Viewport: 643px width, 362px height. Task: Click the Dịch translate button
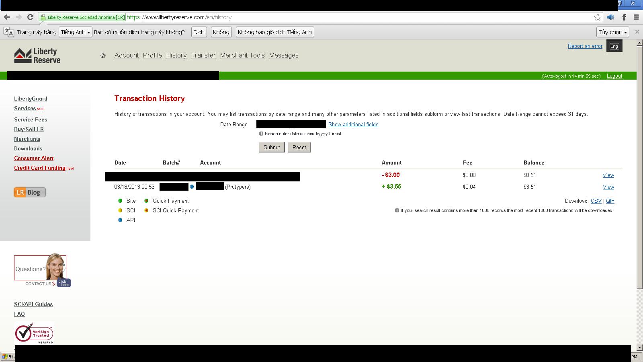pyautogui.click(x=199, y=32)
